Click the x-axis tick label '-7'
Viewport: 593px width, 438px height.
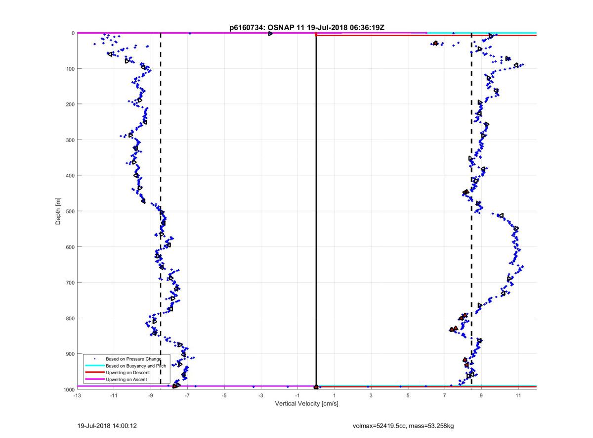pos(187,395)
